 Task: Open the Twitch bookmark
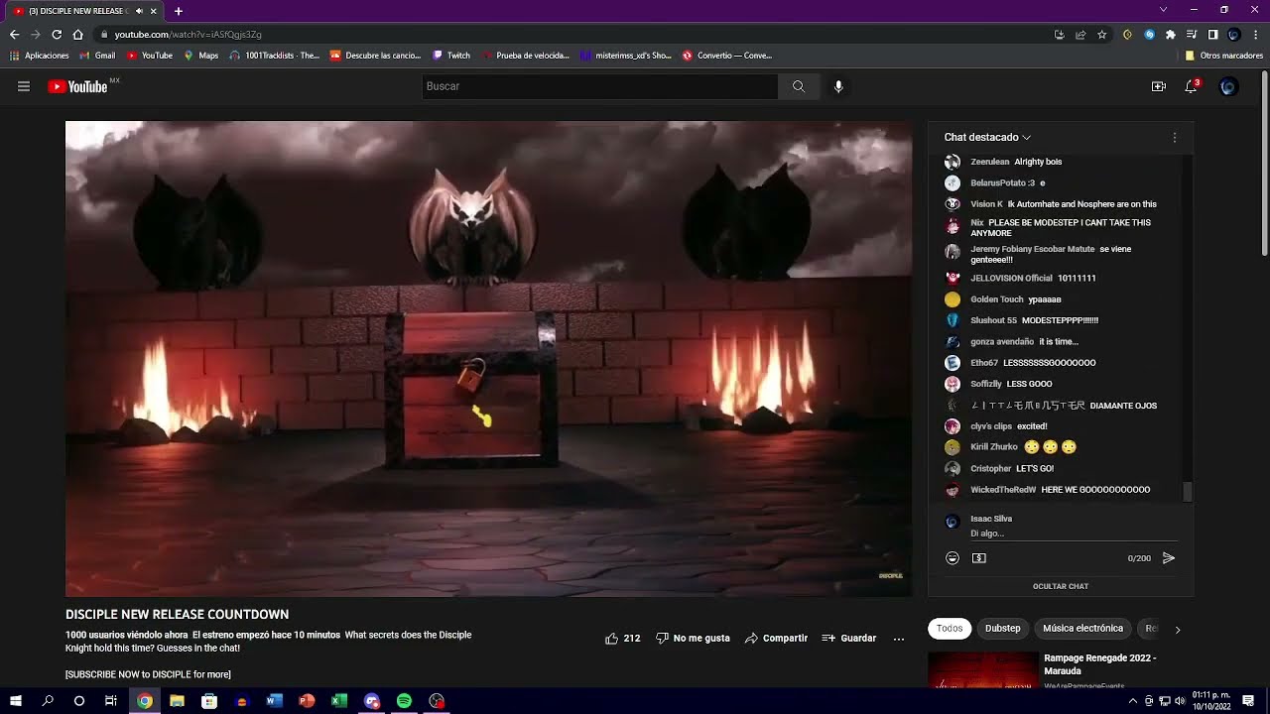point(451,56)
